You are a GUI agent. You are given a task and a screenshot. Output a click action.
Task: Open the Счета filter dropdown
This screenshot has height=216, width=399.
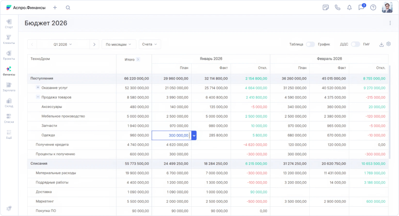pos(150,44)
